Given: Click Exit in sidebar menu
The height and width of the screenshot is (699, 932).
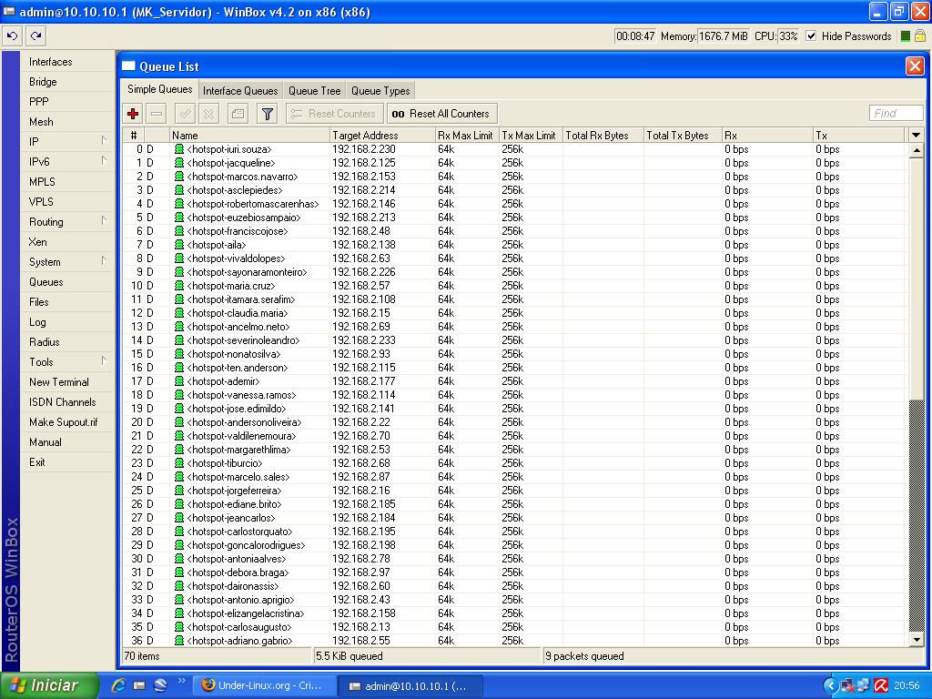Looking at the screenshot, I should [x=66, y=462].
